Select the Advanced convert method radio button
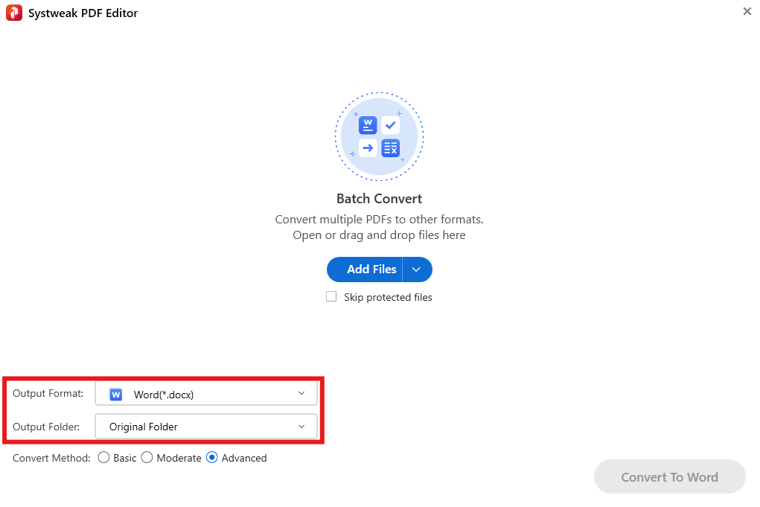 tap(212, 458)
